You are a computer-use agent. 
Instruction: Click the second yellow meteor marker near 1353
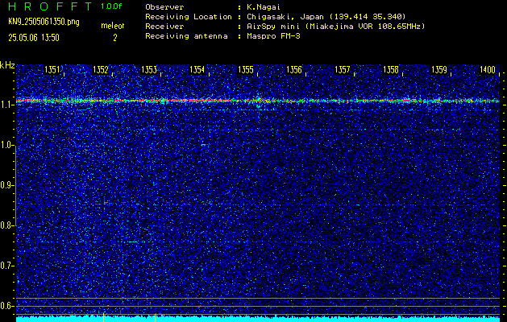click(x=156, y=317)
